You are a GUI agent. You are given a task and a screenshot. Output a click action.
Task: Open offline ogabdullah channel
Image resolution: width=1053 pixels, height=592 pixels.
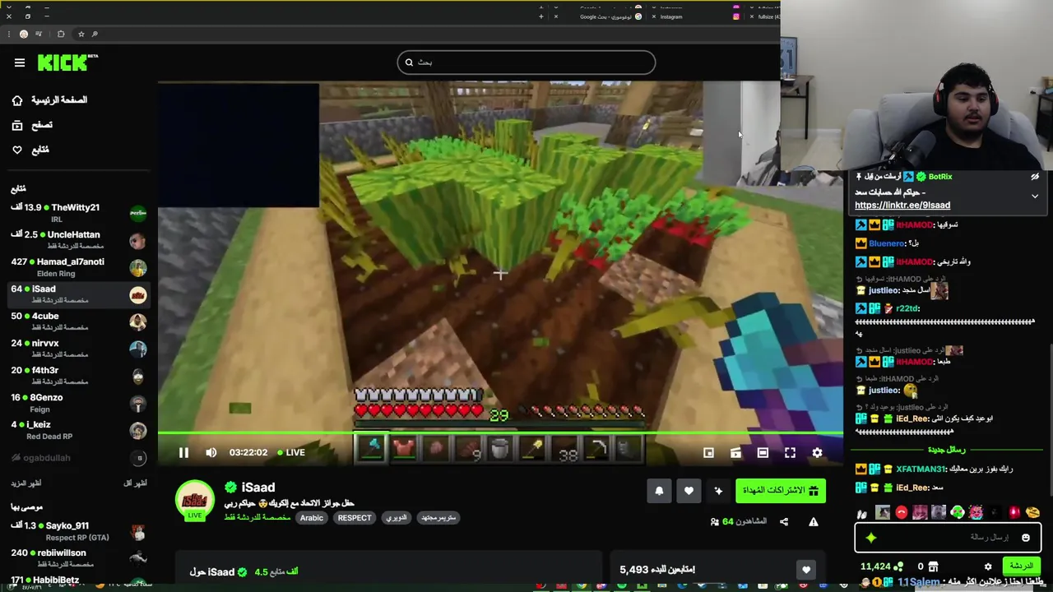79,458
